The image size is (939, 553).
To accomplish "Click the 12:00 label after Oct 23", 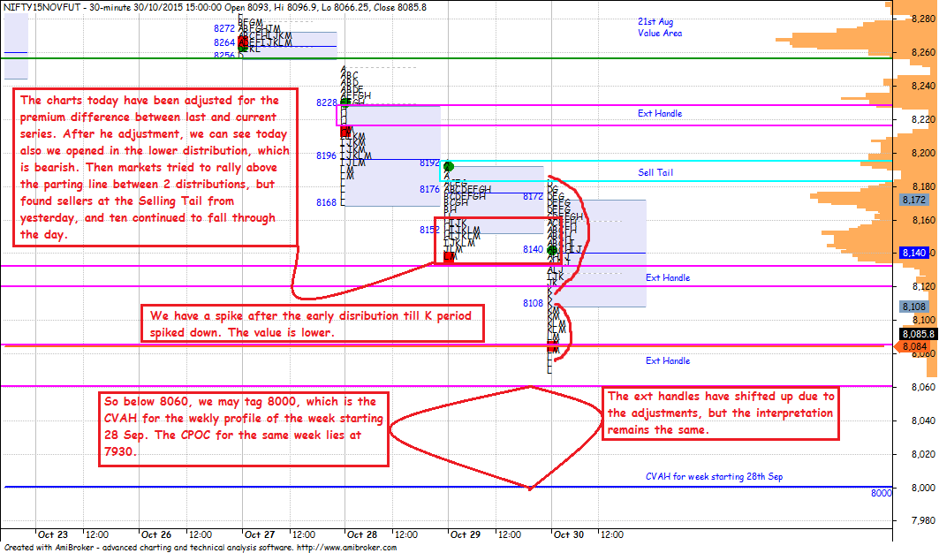I will click(x=96, y=534).
